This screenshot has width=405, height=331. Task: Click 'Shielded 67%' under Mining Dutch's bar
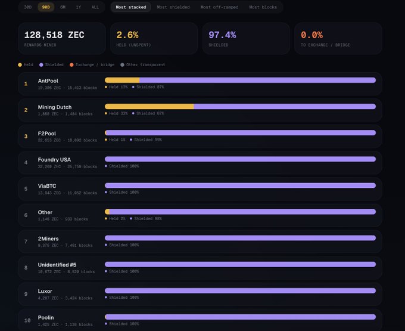coord(148,113)
